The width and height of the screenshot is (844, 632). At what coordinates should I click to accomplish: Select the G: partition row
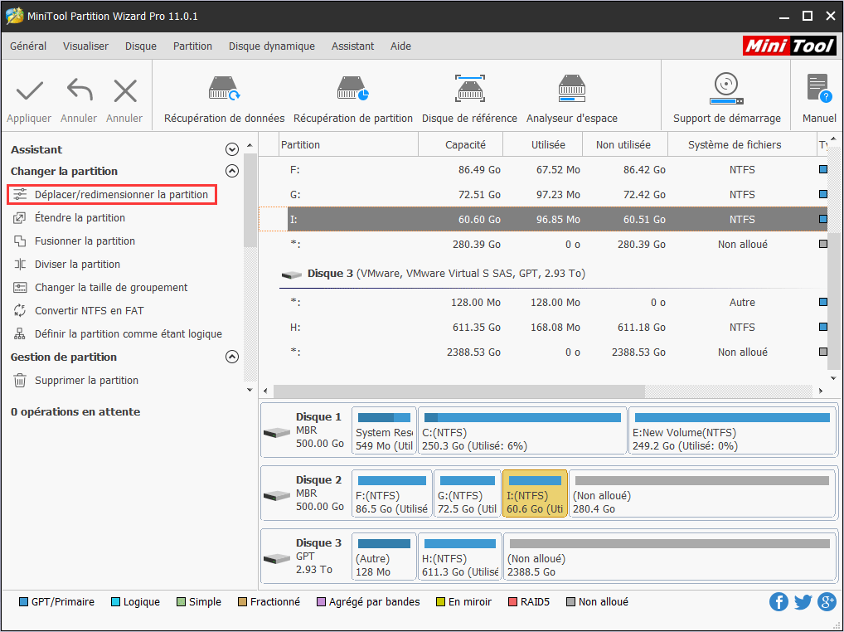[544, 194]
